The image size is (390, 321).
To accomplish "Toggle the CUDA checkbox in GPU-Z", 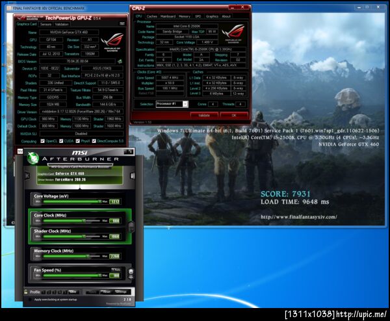I will click(61, 141).
